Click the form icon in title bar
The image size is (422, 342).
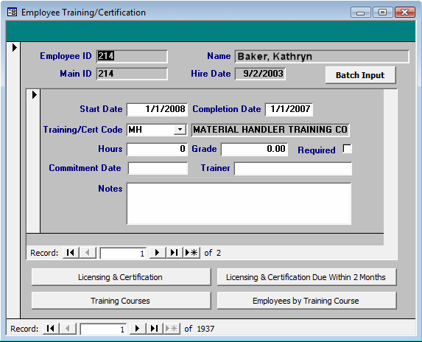coord(12,12)
